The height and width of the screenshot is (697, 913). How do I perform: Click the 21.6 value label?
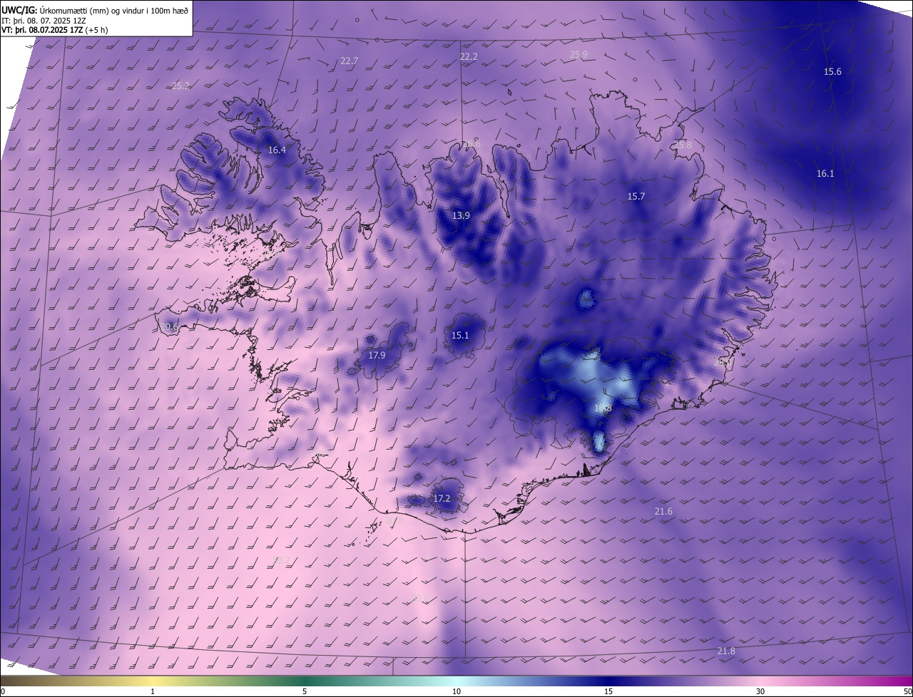[x=663, y=512]
